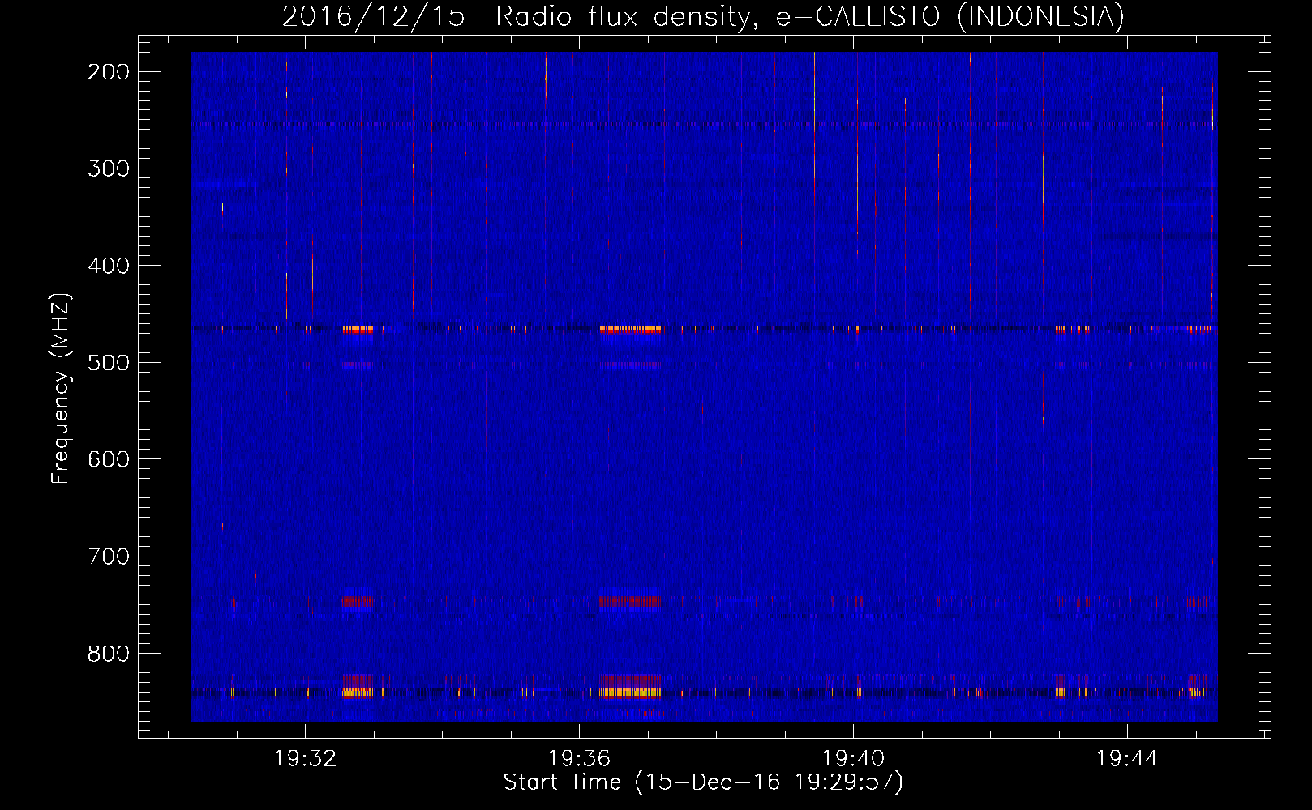Select the 800 frequency tick label
The image size is (1312, 810).
(x=108, y=654)
